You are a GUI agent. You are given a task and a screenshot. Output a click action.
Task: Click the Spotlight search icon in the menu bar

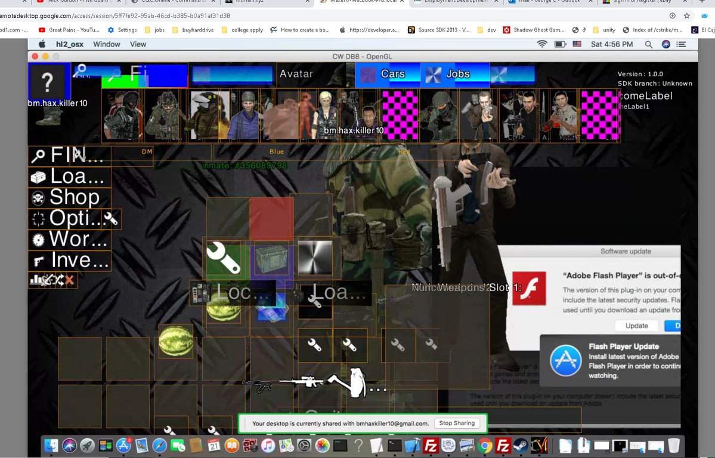coord(648,44)
